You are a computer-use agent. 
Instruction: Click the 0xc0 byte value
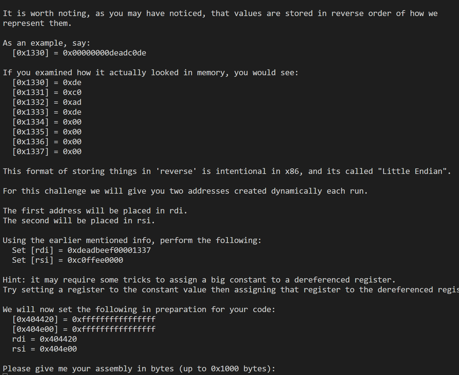pos(72,92)
